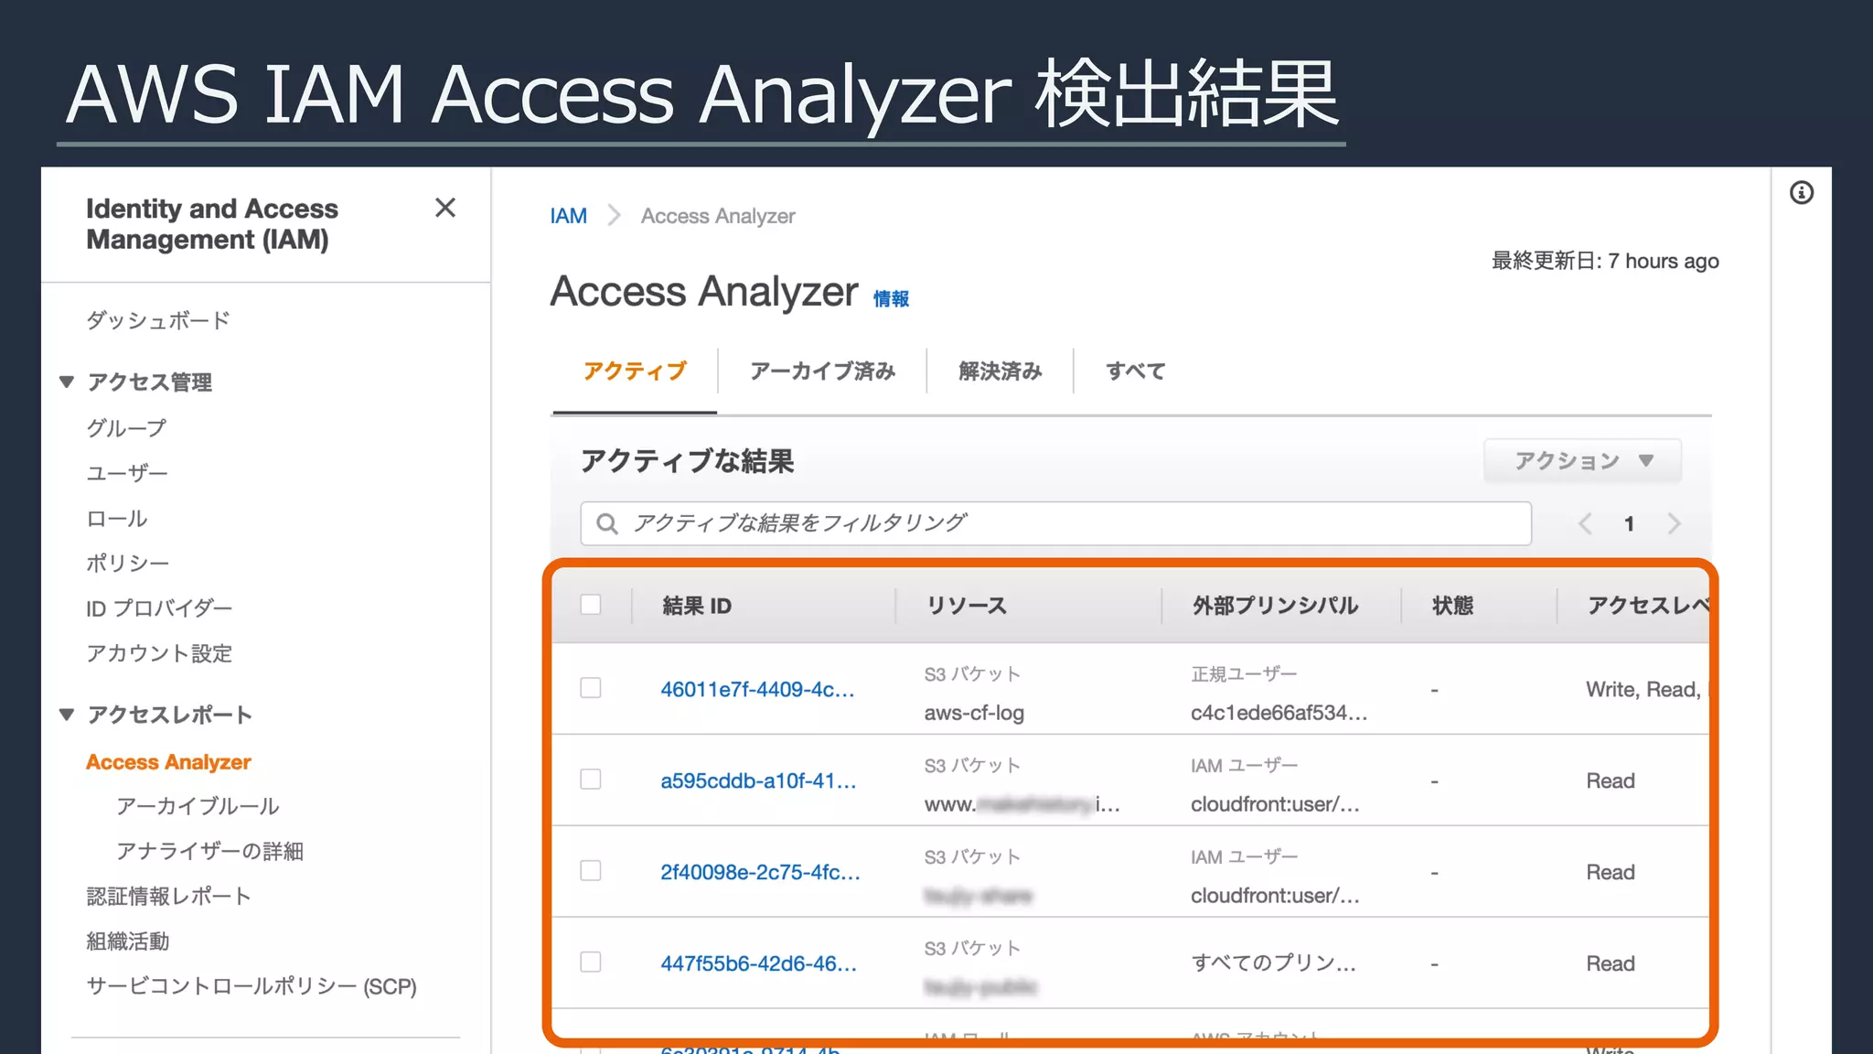The height and width of the screenshot is (1054, 1873).
Task: Go to previous results page arrow
Action: [1585, 523]
